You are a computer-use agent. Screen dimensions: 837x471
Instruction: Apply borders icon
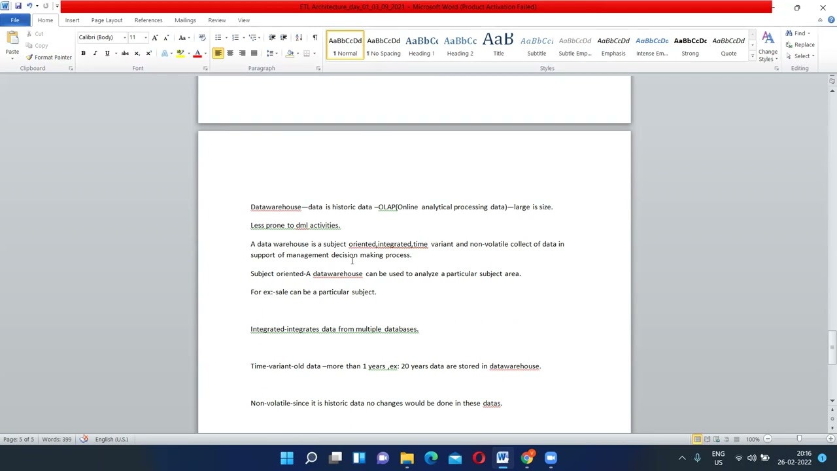(306, 53)
